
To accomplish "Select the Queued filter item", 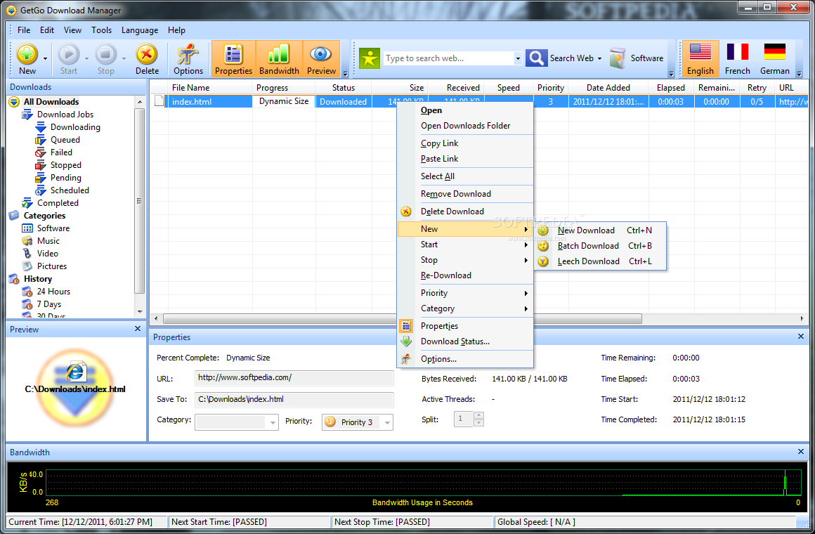I will [x=65, y=140].
